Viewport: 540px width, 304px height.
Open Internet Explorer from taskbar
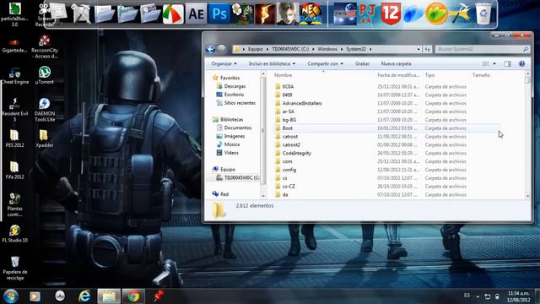(84, 296)
